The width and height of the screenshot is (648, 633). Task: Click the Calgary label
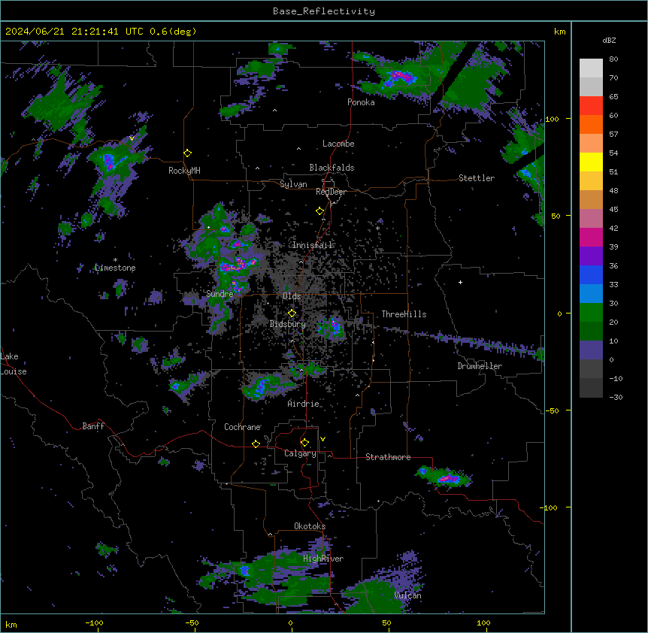point(300,453)
